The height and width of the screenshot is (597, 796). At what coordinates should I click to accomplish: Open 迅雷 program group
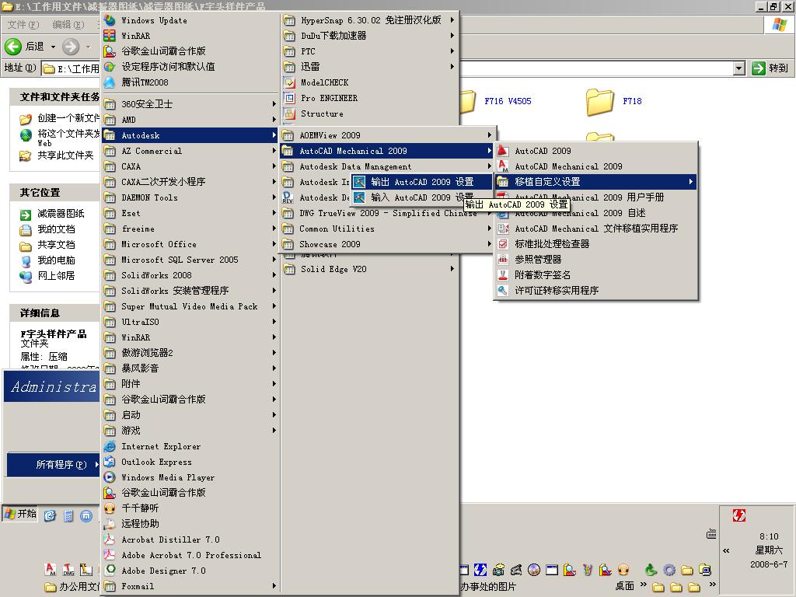(369, 67)
